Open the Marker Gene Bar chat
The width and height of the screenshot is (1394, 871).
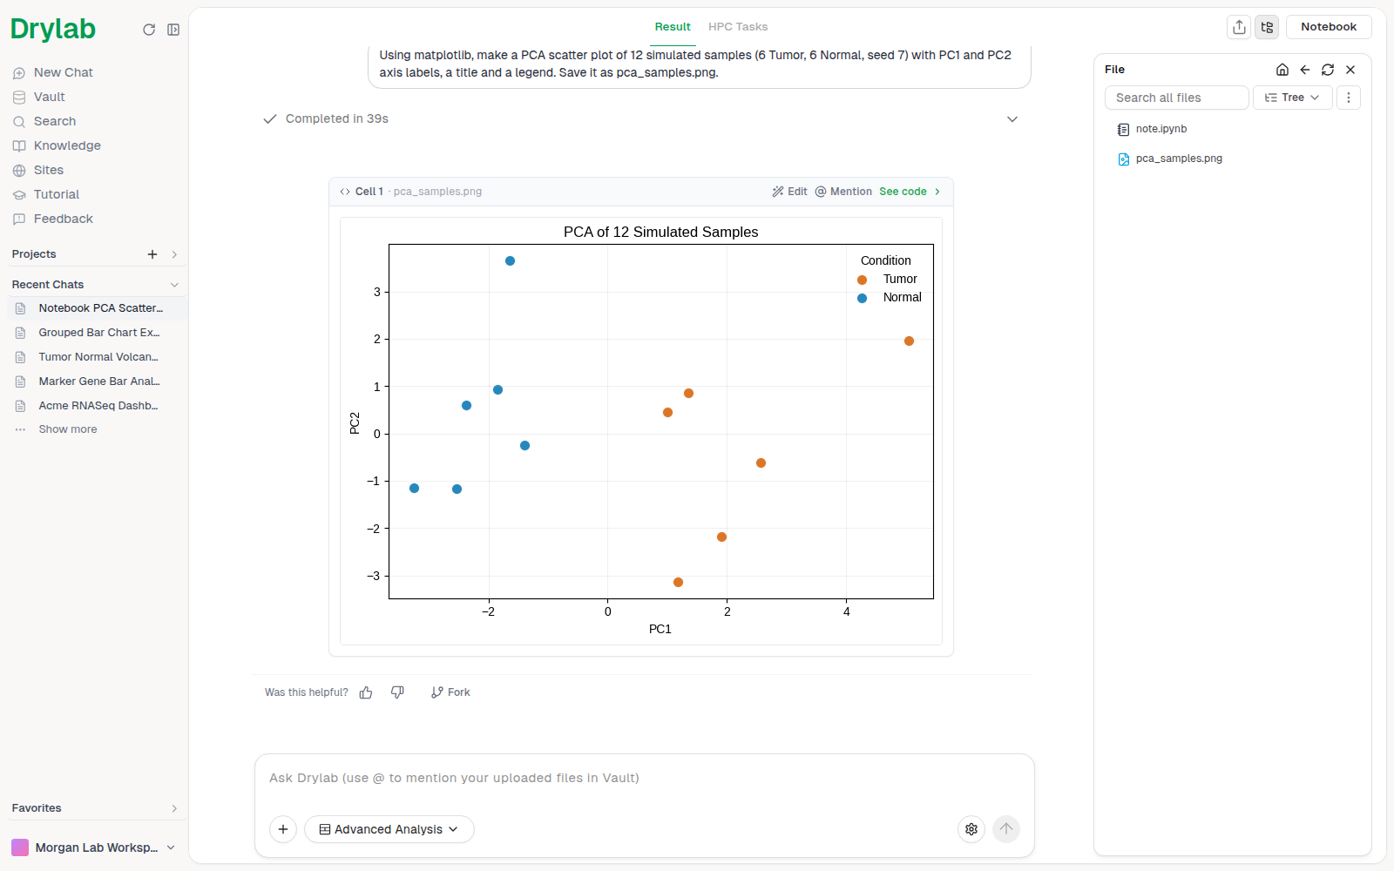coord(97,381)
